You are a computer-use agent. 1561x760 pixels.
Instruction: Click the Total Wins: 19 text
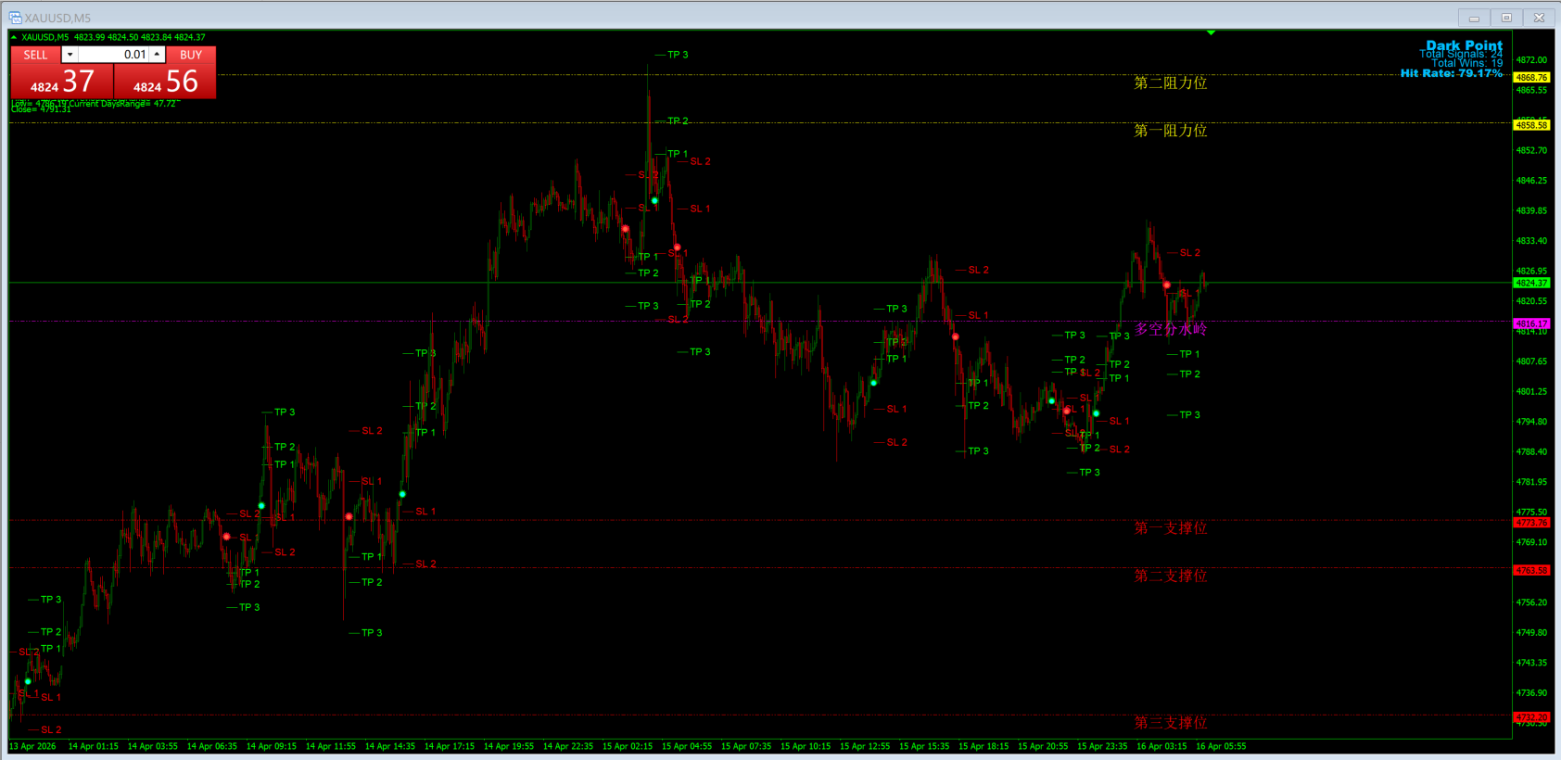click(1467, 63)
